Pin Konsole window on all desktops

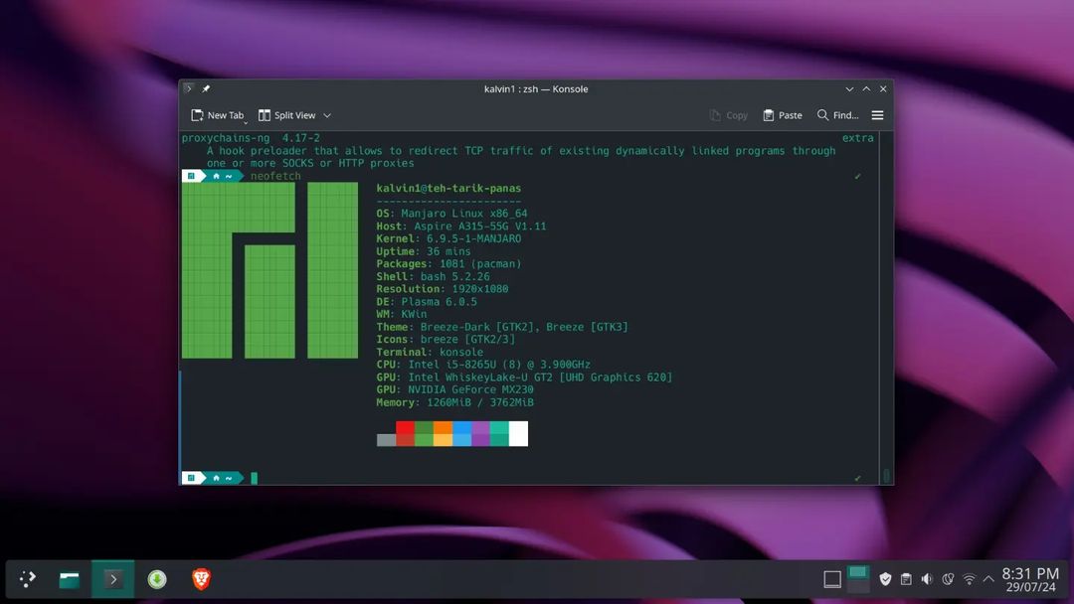click(206, 89)
